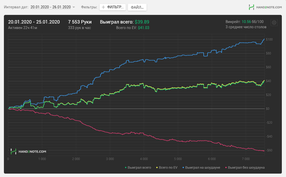This screenshot has width=286, height=177.
Task: Click the 7 553 Руки hands count
Action: (80, 22)
